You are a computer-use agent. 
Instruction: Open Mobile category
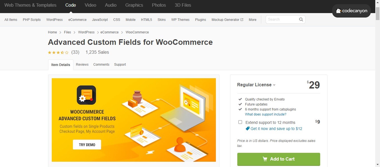click(130, 20)
